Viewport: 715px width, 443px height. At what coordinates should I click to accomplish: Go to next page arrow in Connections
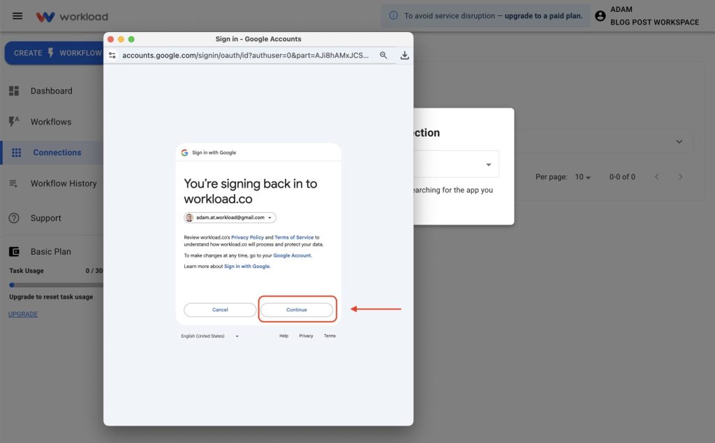pos(680,177)
